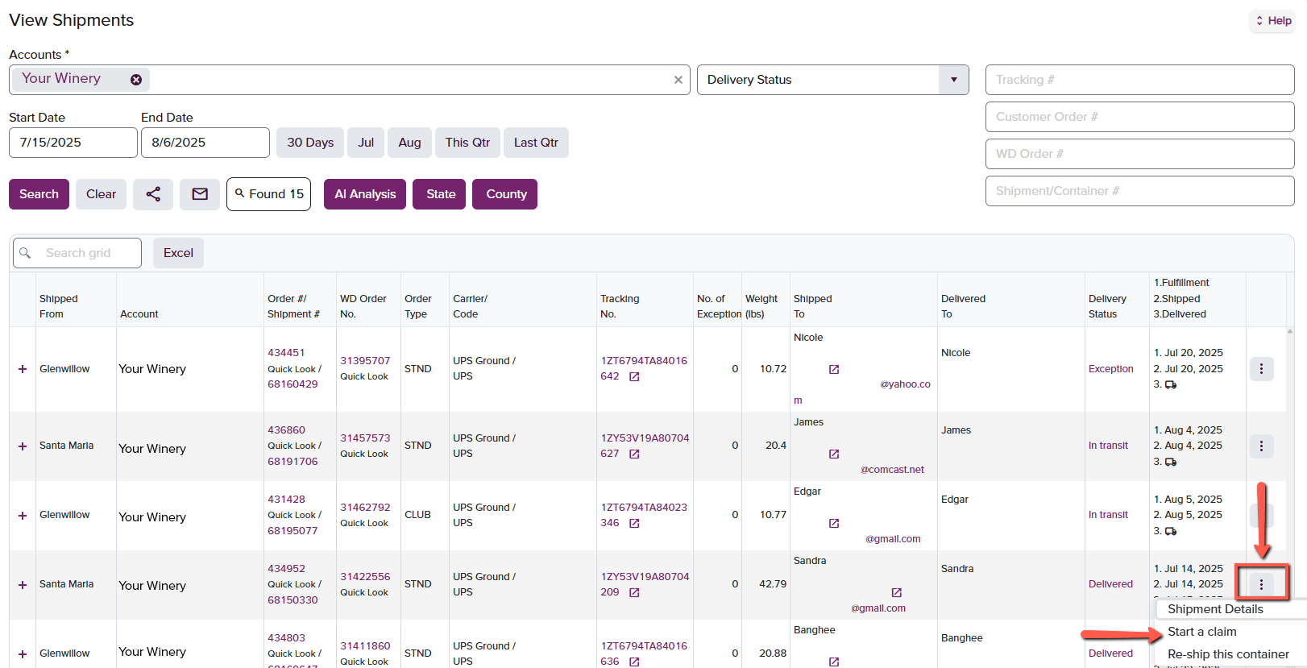Viewport: 1307px width, 668px height.
Task: Expand the row for order 434803
Action: (23, 654)
